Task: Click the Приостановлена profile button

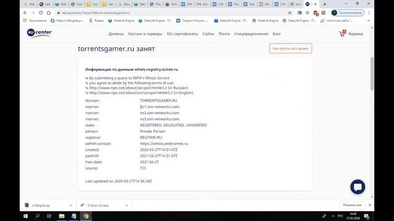Action: [348, 13]
